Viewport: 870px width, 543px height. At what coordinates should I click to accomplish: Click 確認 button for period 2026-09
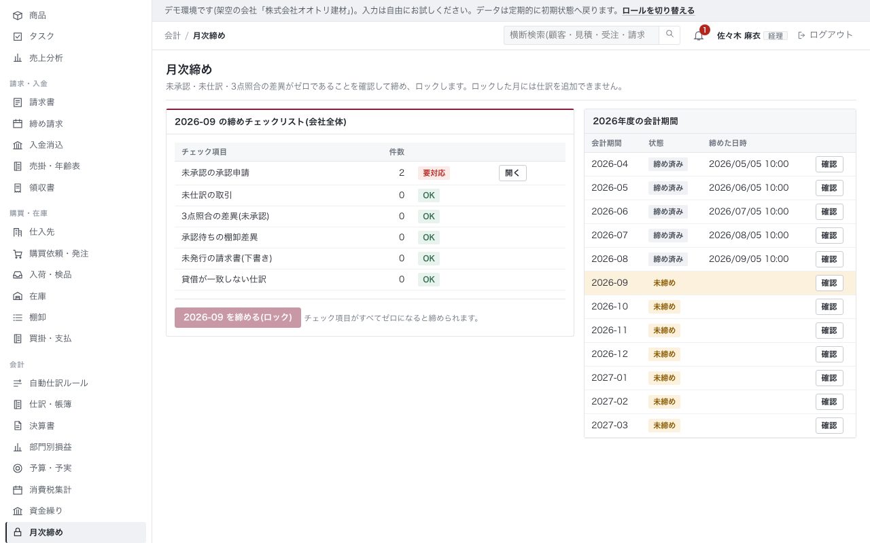829,283
